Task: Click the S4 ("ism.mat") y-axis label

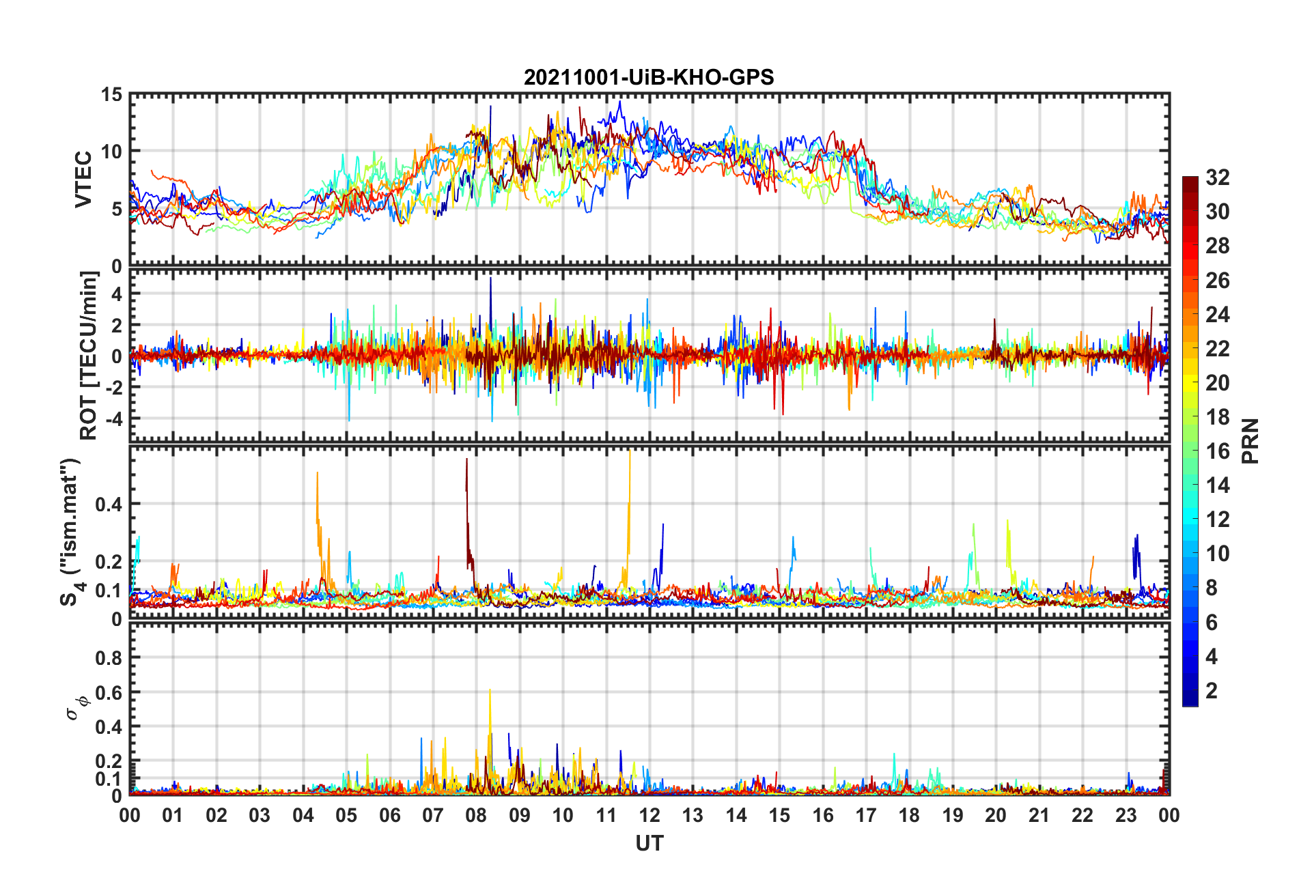Action: (71, 532)
